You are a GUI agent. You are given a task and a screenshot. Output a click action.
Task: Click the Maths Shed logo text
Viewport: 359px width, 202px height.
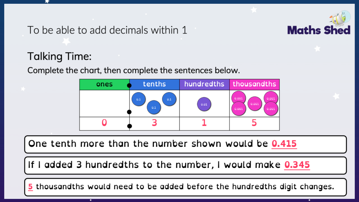(319, 30)
